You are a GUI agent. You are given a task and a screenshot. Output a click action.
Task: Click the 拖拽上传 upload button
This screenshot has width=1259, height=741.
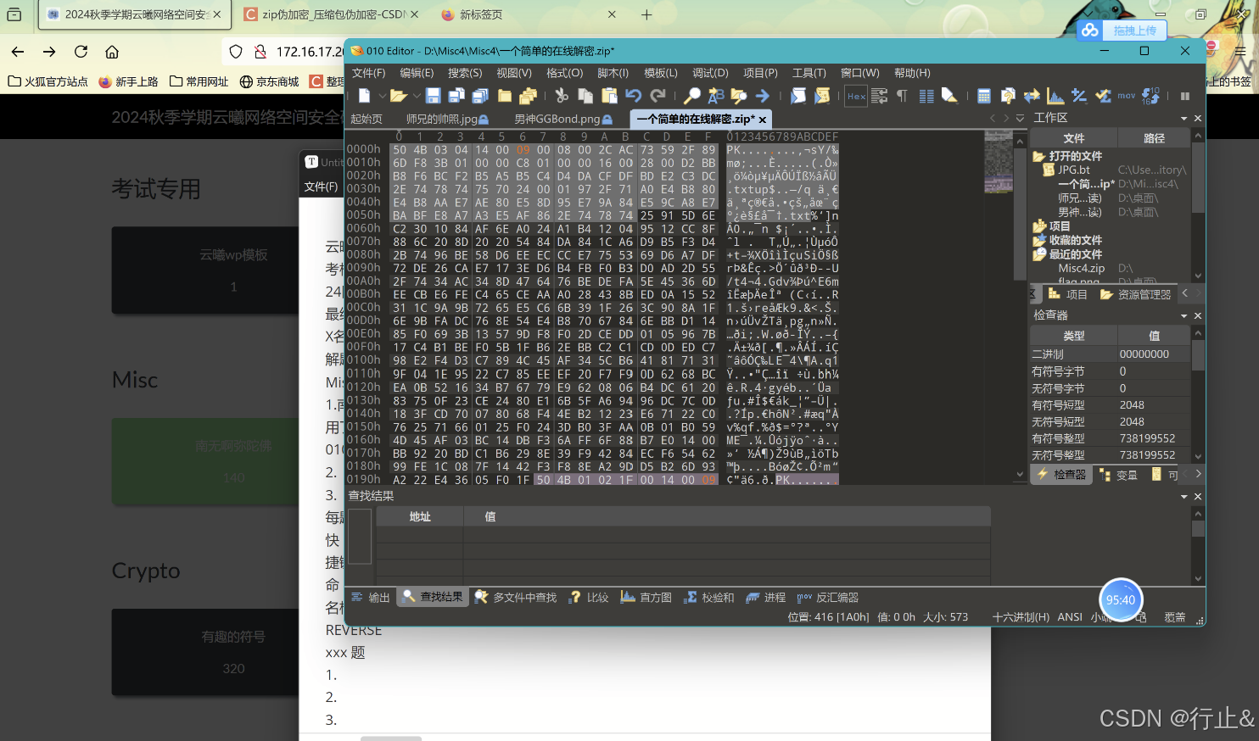click(1122, 30)
